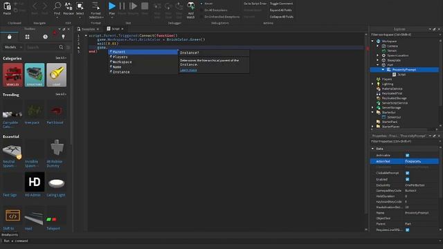Choose Name in autocomplete list
The width and height of the screenshot is (443, 249).
point(143,67)
